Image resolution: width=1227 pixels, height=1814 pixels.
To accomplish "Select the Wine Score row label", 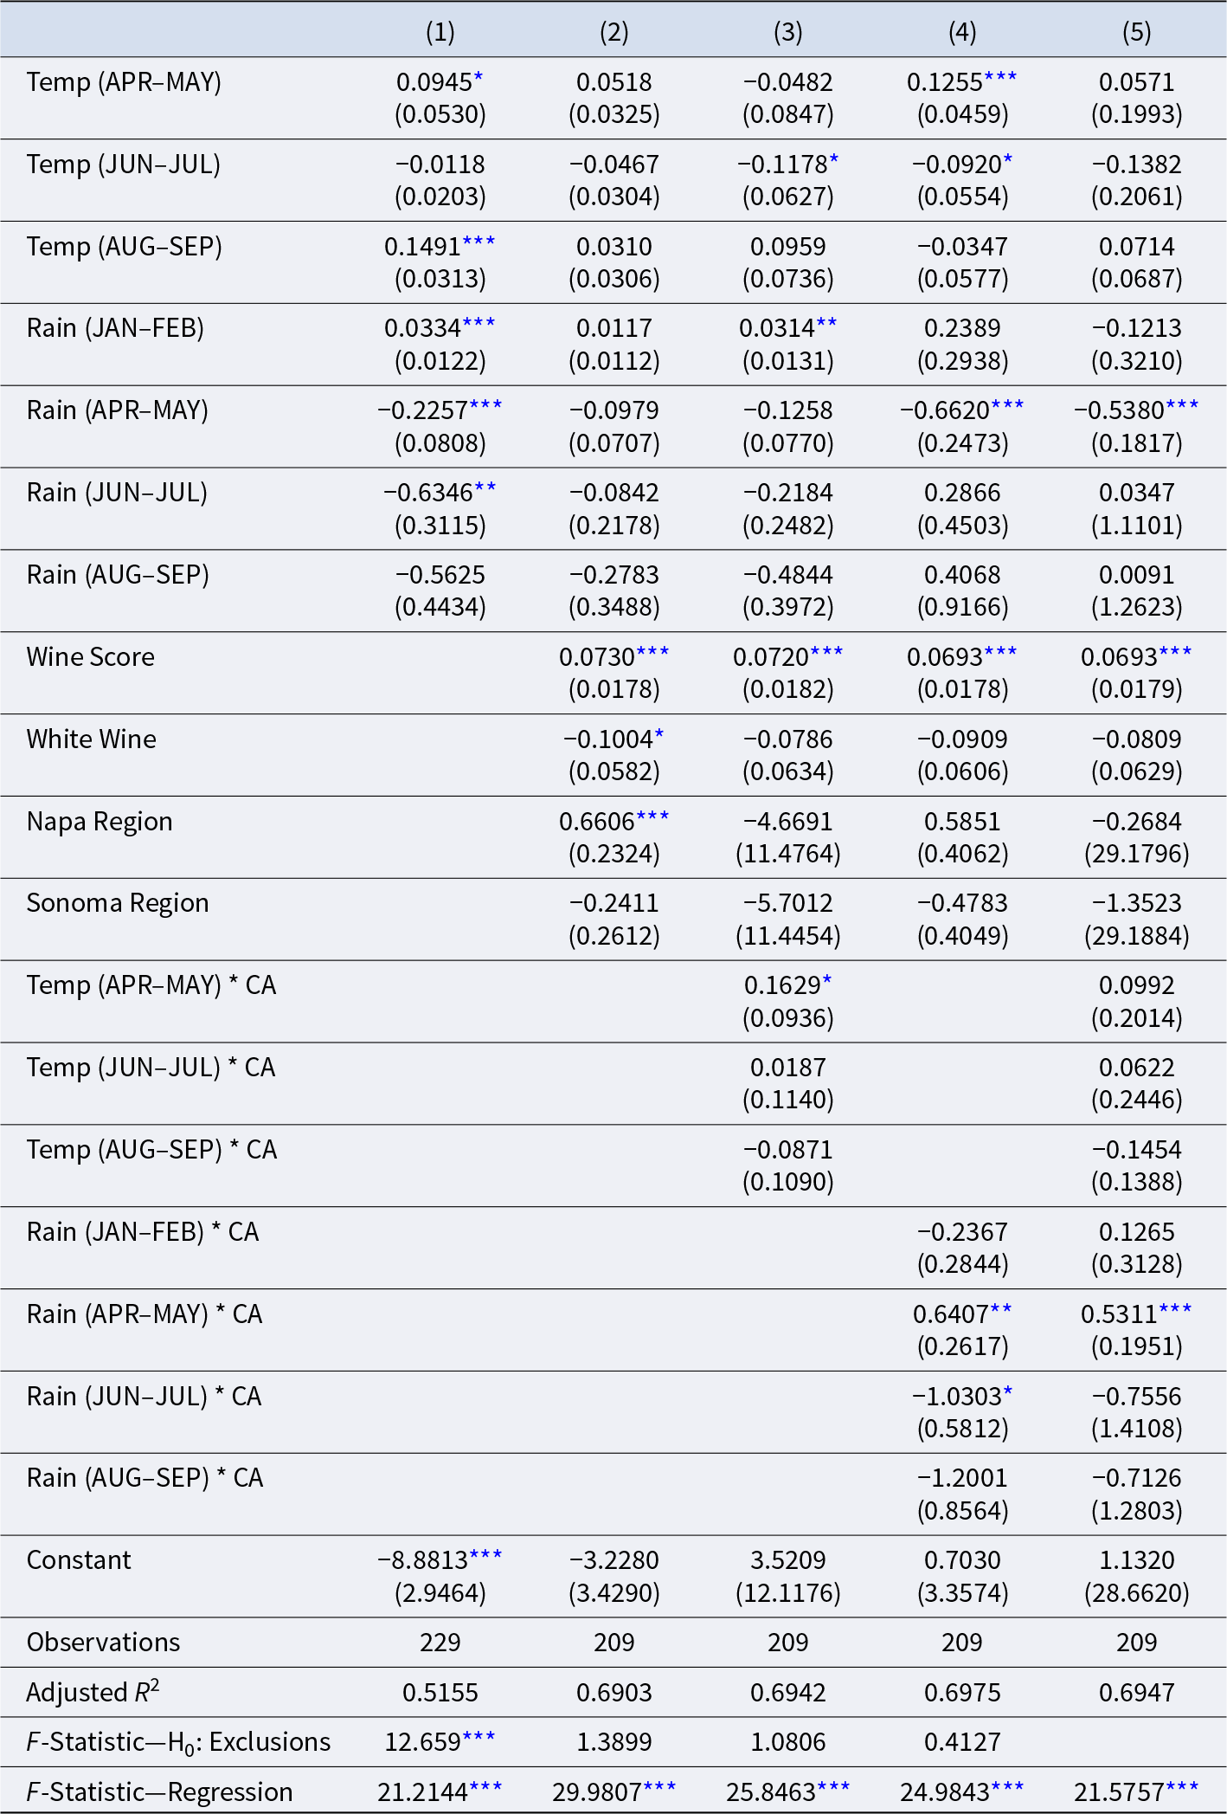I will [91, 657].
